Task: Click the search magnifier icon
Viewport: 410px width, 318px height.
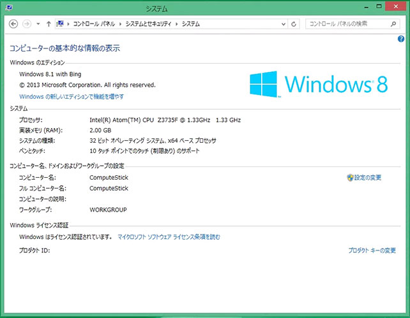Action: coord(393,24)
